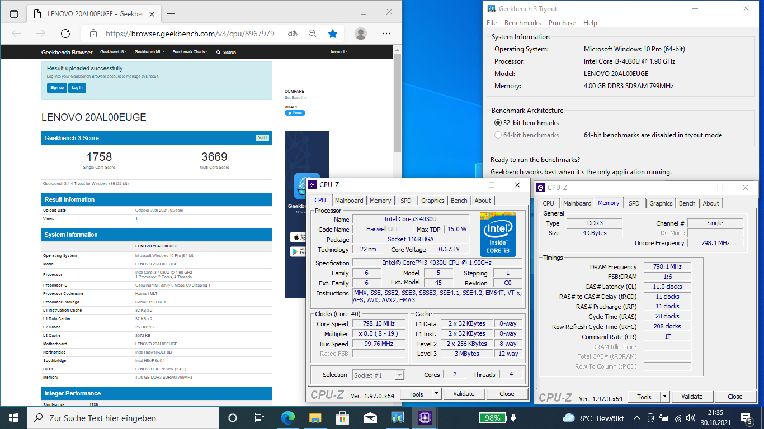This screenshot has height=429, width=764.
Task: Click the blue favorites star
Action: (x=333, y=34)
